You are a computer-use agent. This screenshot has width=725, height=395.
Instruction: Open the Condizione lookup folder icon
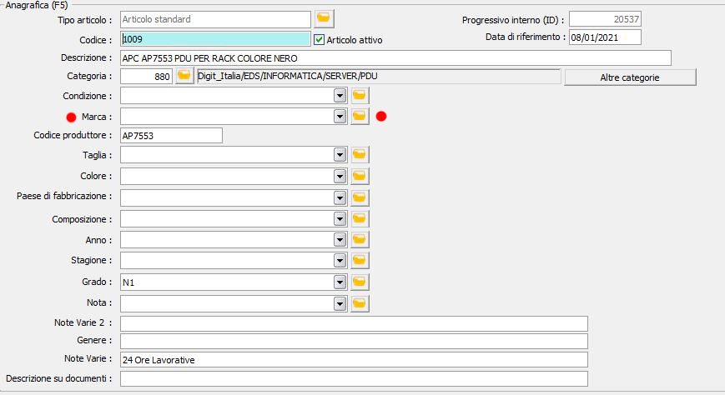[360, 96]
